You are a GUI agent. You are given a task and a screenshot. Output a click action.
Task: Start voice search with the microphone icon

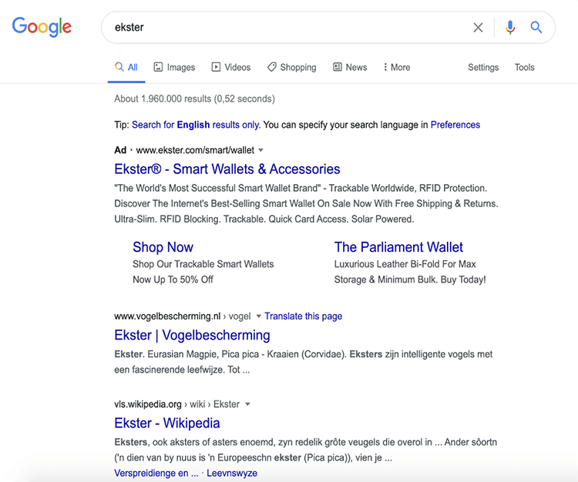pos(509,28)
